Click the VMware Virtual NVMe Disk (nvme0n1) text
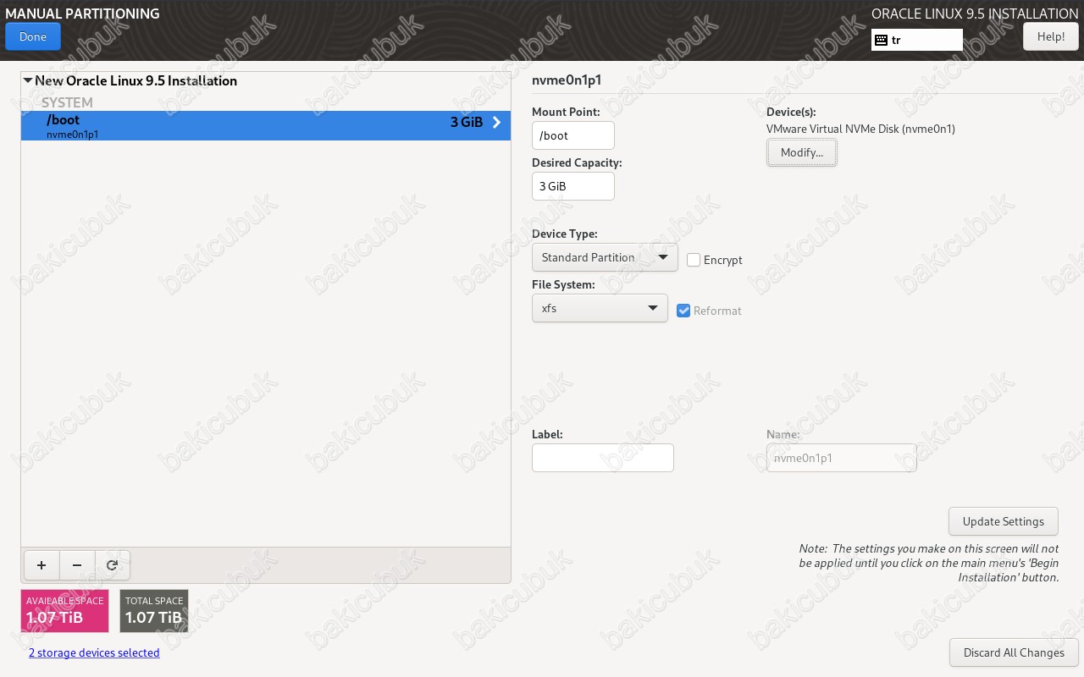This screenshot has height=677, width=1084. click(x=860, y=129)
